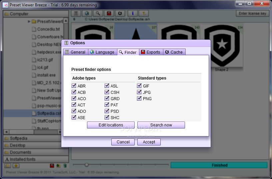Select the shape thumbnail numbered 36
The width and height of the screenshot is (272, 179).
click(x=93, y=32)
